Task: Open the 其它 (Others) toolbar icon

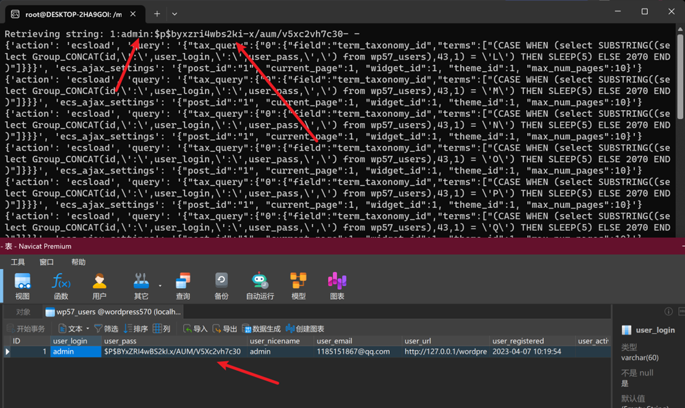Action: coord(141,286)
